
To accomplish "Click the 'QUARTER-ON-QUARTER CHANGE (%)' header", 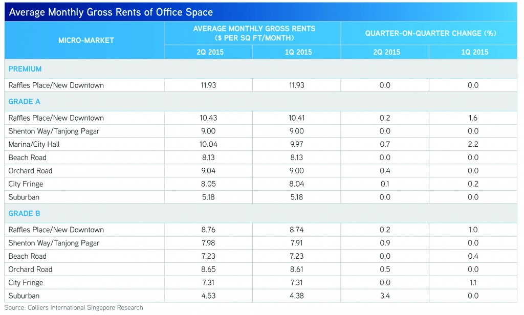I will [430, 33].
